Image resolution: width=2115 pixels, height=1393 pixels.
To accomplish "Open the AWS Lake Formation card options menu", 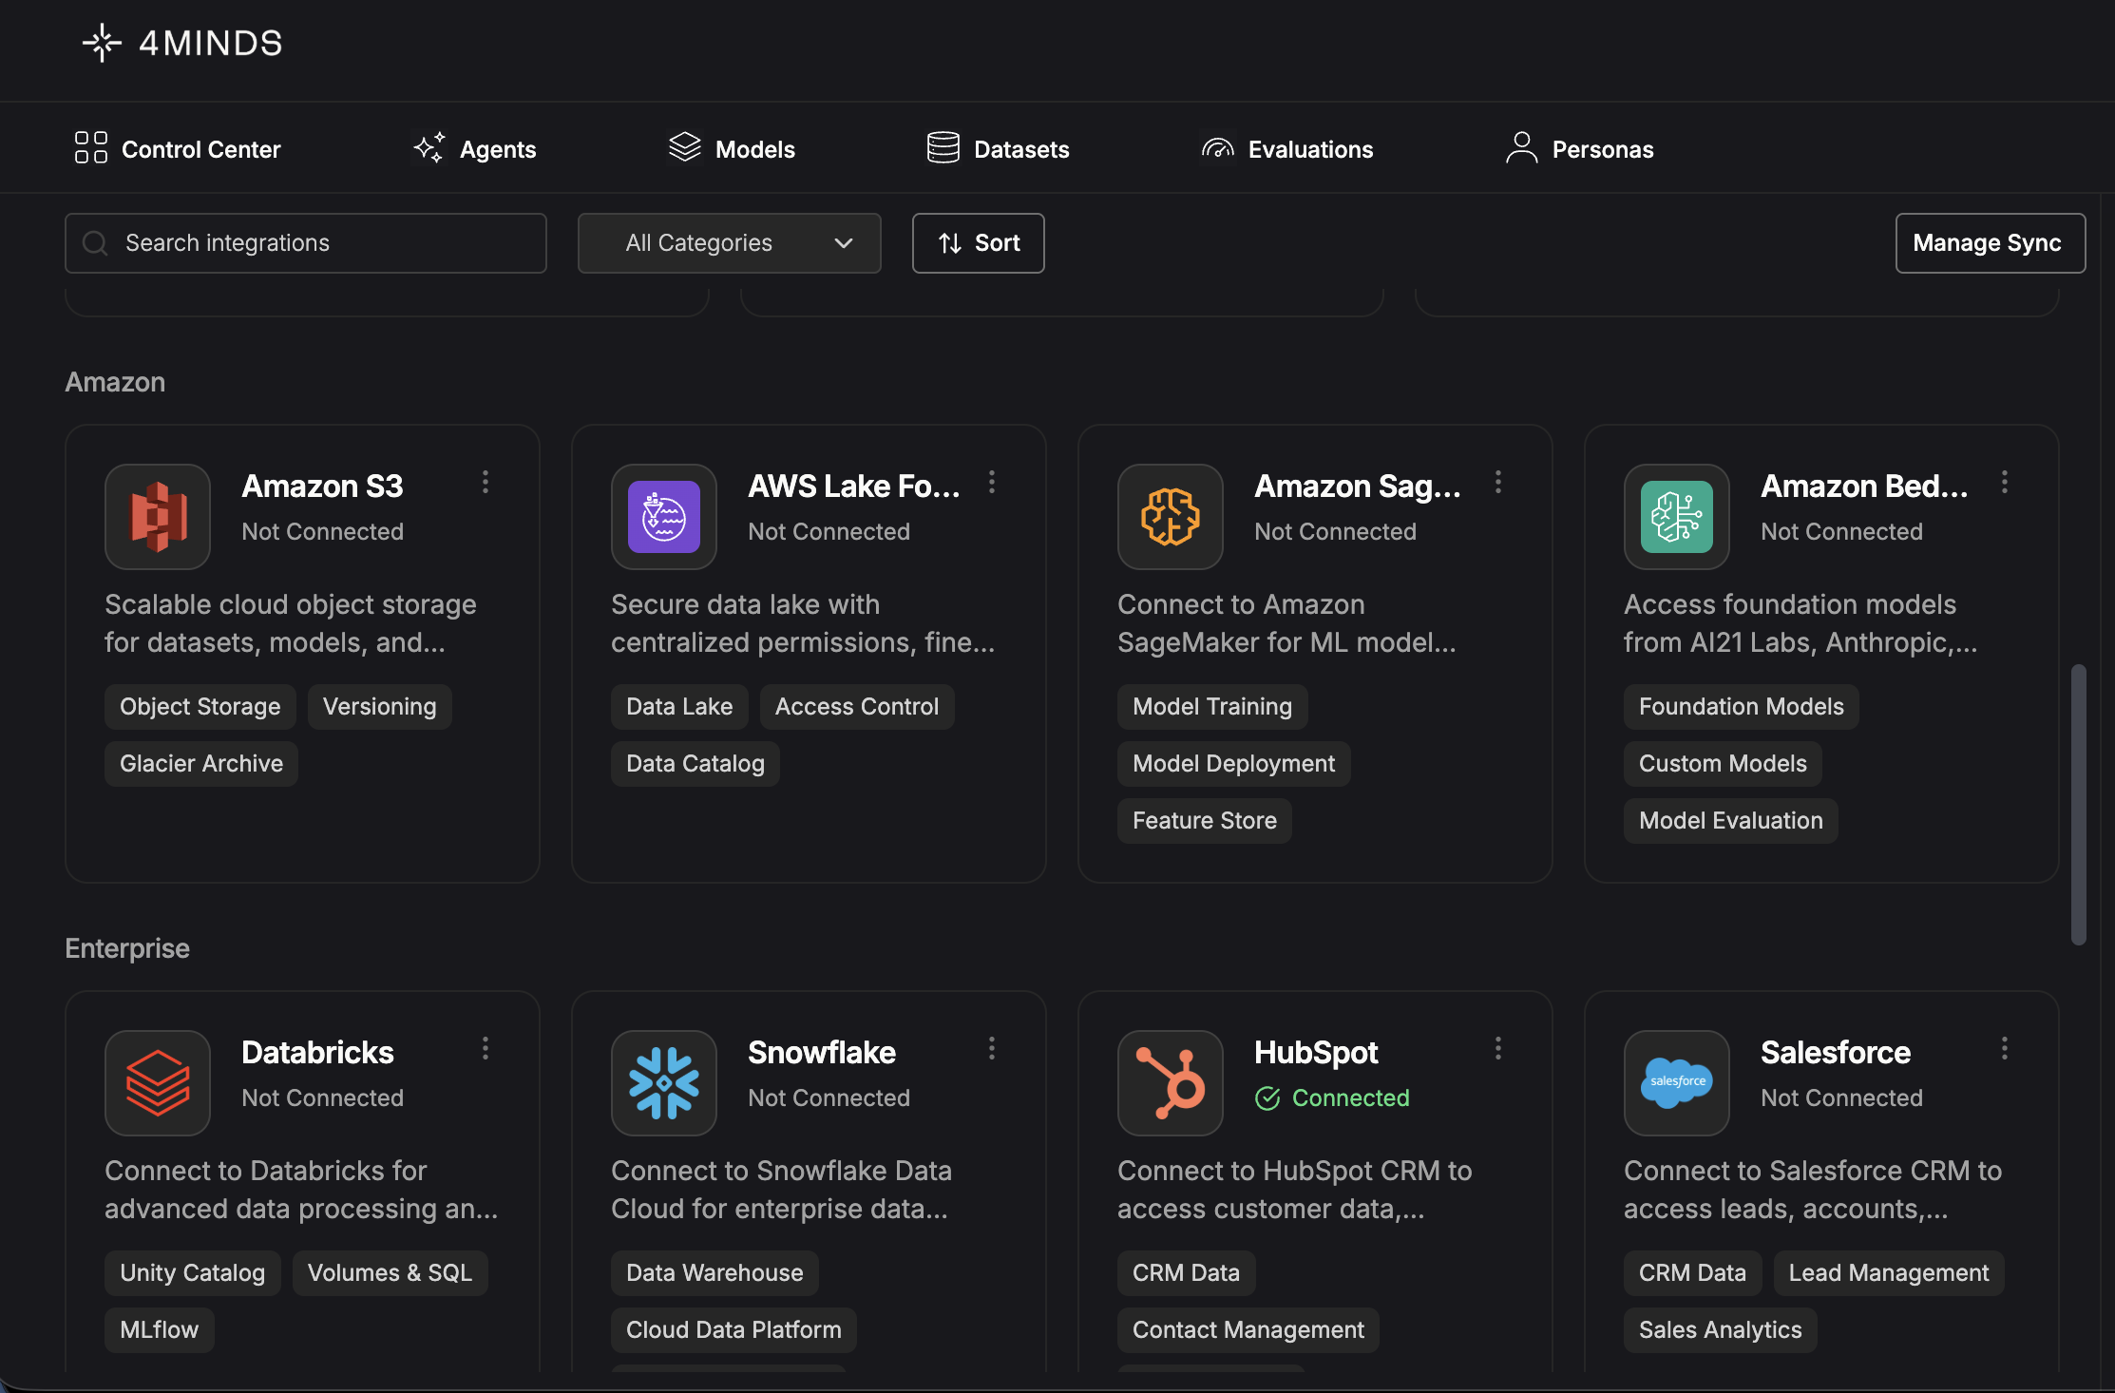I will click(992, 483).
